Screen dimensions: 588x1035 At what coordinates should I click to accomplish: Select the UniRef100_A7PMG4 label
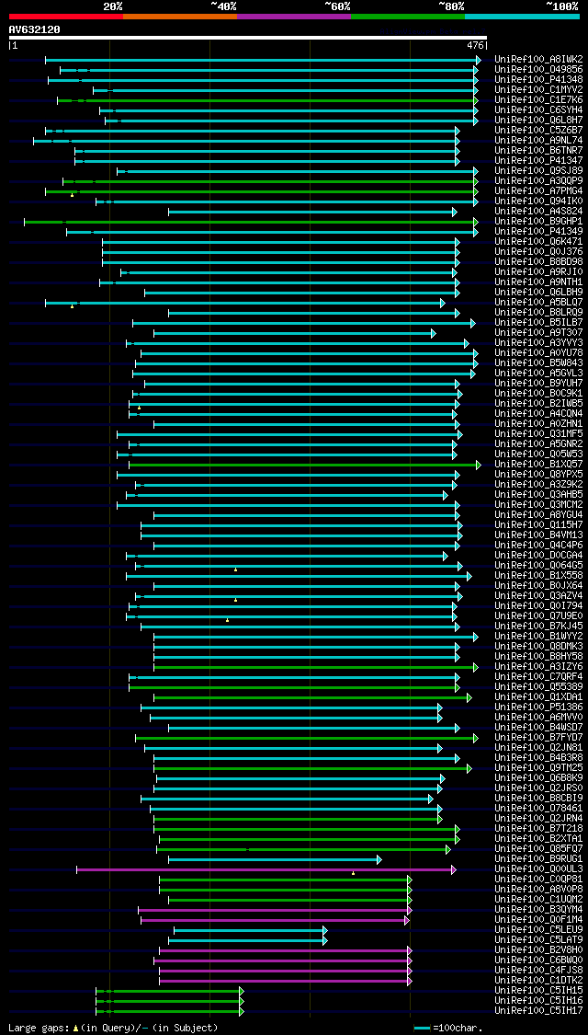[538, 190]
